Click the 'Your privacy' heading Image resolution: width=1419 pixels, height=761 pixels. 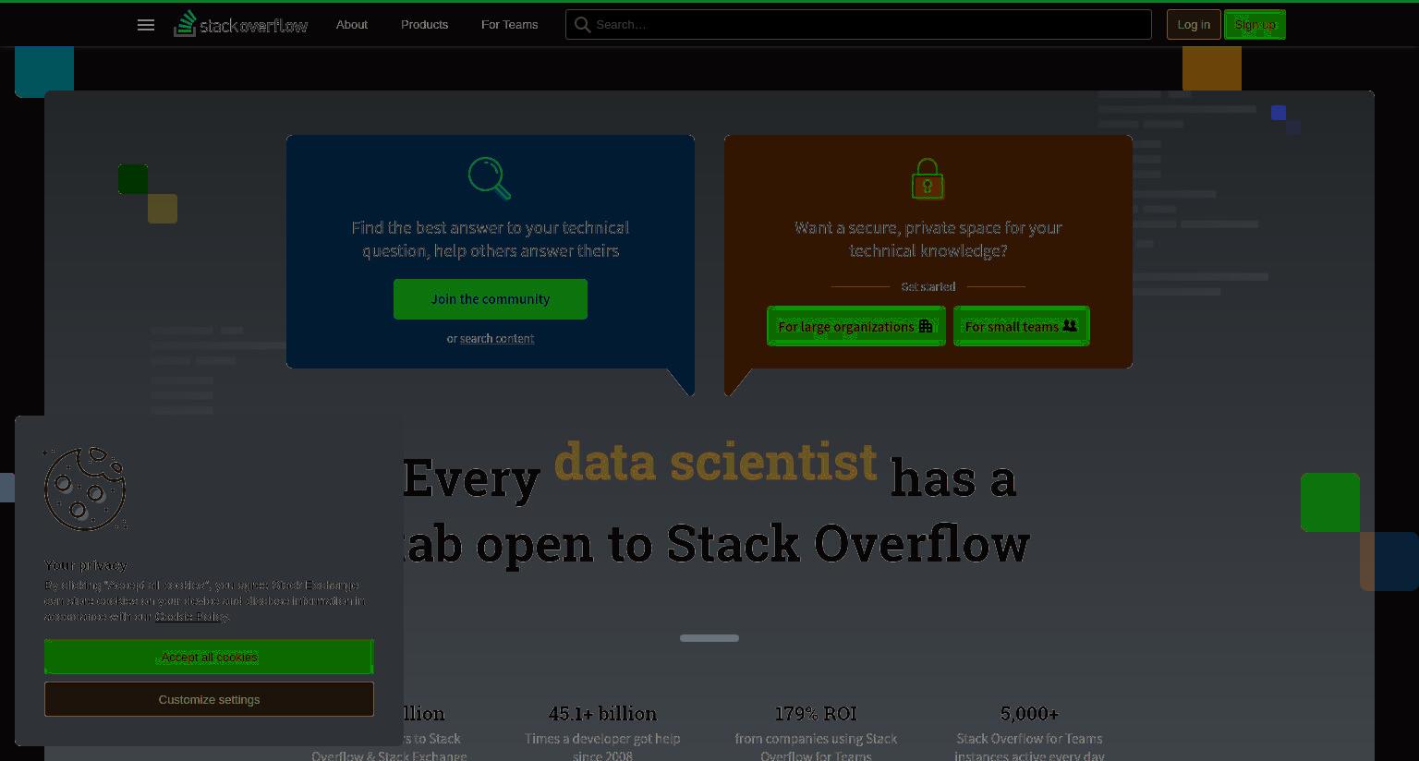click(x=86, y=565)
